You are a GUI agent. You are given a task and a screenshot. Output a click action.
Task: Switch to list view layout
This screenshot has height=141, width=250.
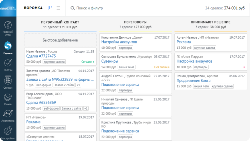(58, 8)
